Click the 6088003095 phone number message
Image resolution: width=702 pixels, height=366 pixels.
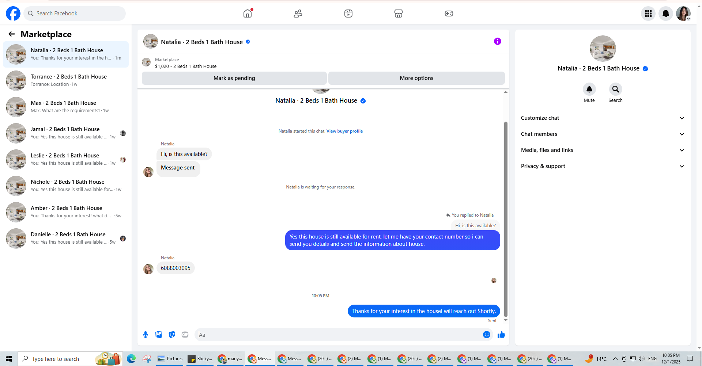pyautogui.click(x=175, y=268)
